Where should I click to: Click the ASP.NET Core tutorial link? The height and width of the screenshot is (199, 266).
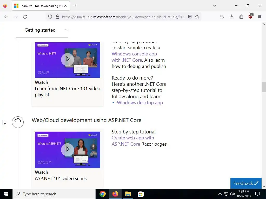tap(126, 144)
